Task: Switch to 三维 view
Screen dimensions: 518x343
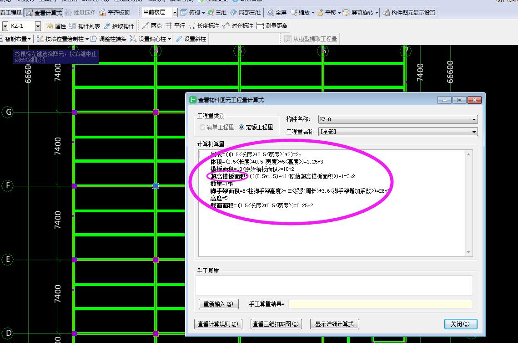Action: pyautogui.click(x=217, y=13)
